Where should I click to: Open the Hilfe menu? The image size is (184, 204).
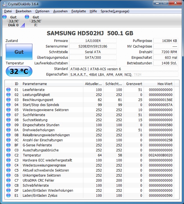[93, 11]
